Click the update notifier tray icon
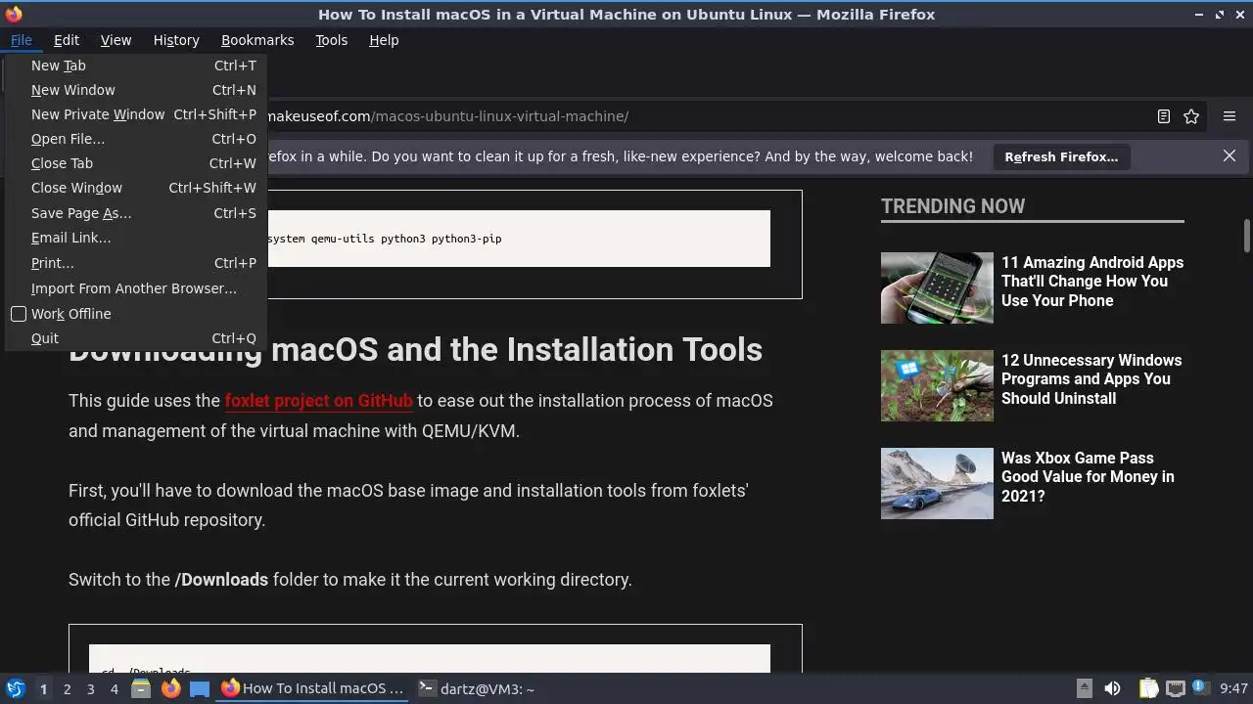 tap(1201, 688)
